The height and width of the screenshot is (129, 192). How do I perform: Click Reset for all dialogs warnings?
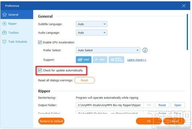(x=85, y=80)
